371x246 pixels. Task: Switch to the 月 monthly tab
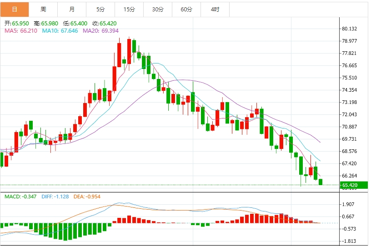coord(72,10)
